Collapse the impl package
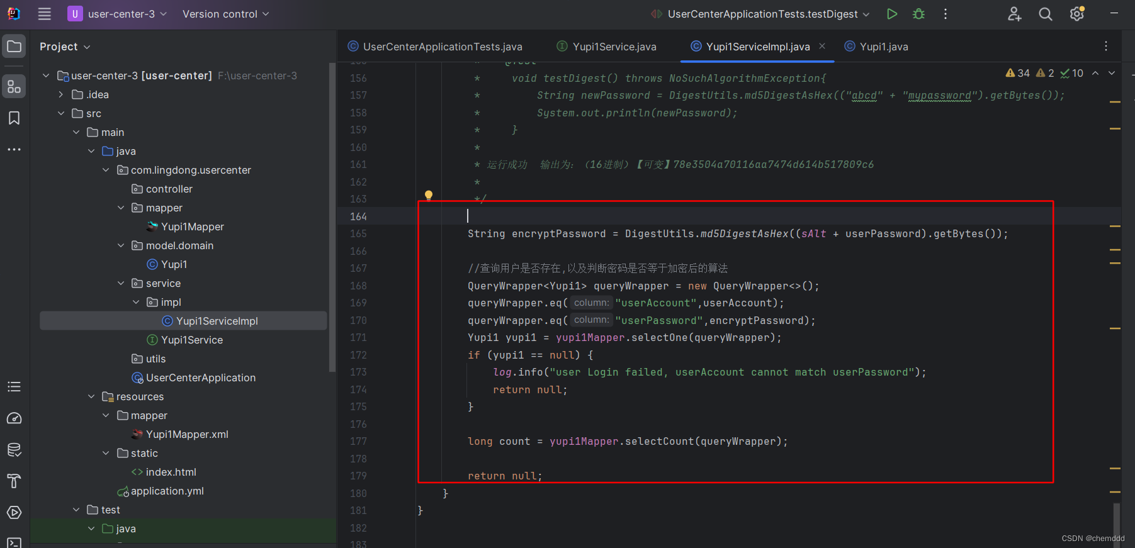This screenshot has height=548, width=1135. pos(136,302)
